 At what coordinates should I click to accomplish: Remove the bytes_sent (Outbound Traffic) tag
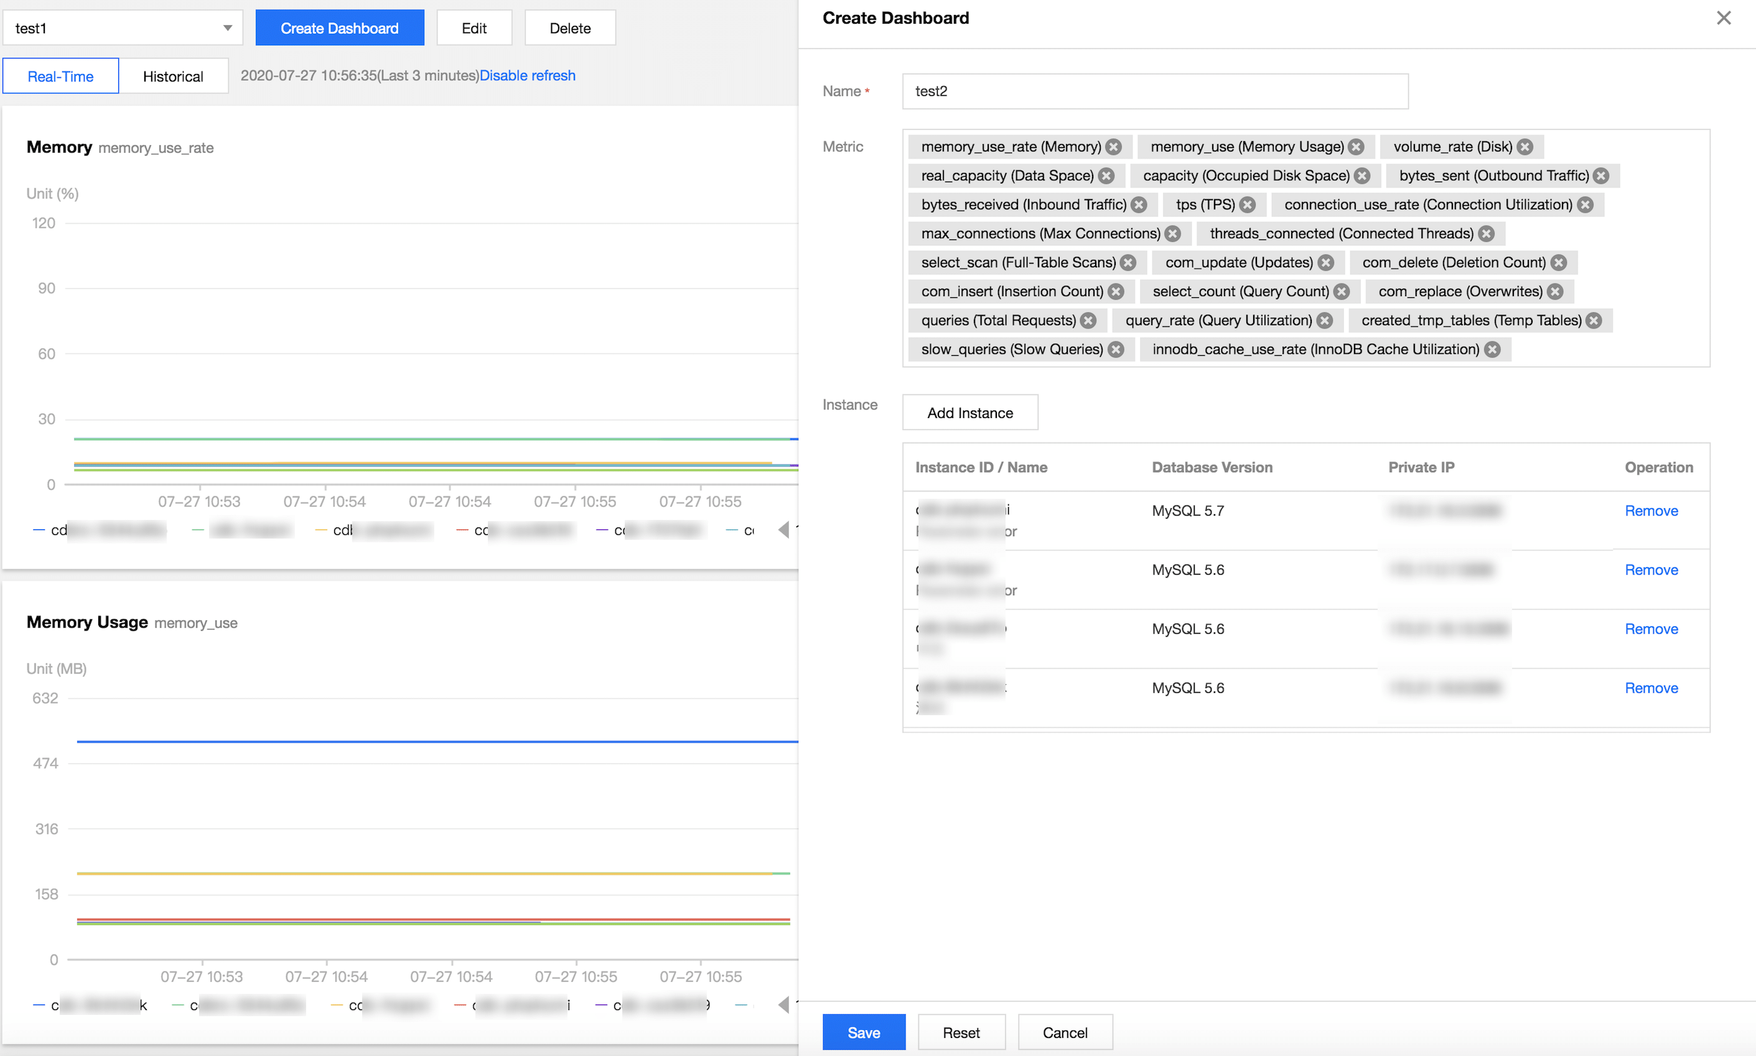(x=1601, y=176)
